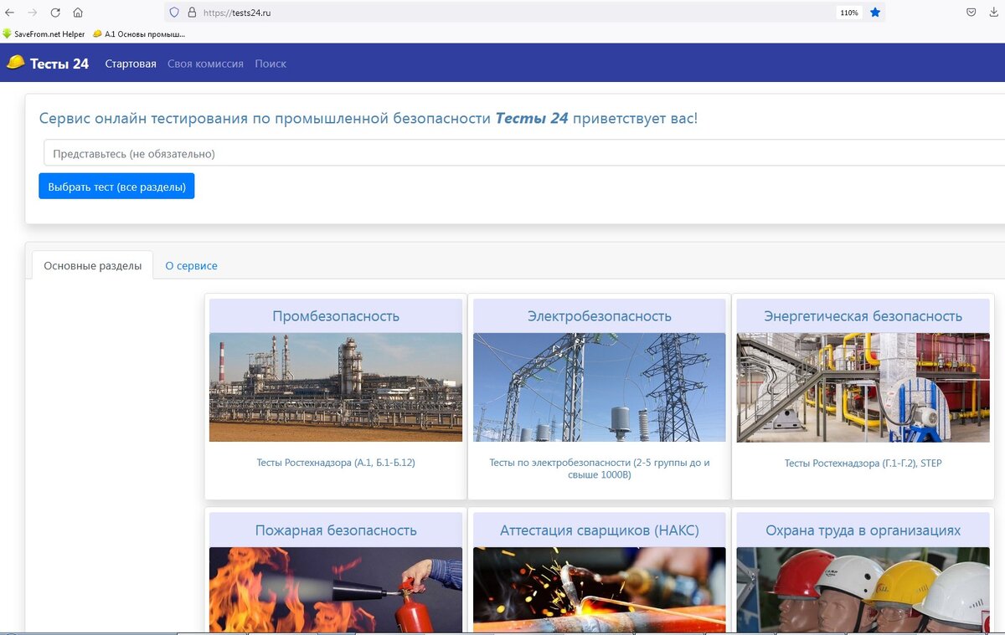The image size is (1005, 635).
Task: Reload the page with the refresh icon
Action: tap(55, 13)
